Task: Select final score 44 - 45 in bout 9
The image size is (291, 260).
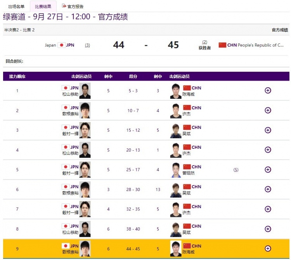Action: (133, 249)
